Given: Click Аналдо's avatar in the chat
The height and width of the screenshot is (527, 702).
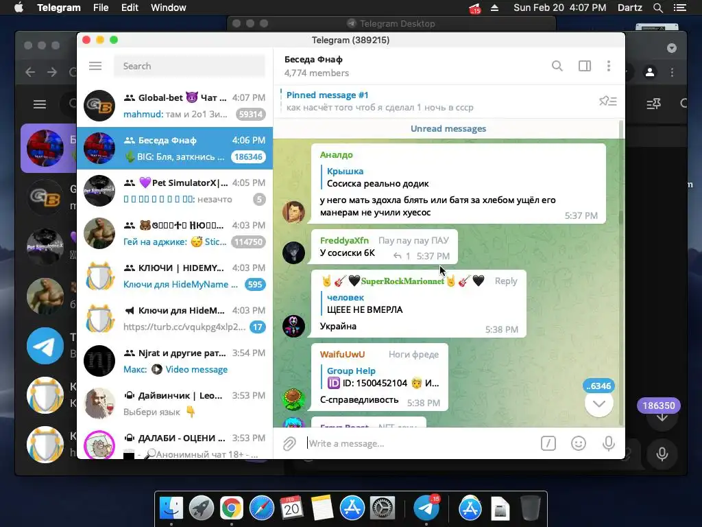Looking at the screenshot, I should tap(293, 212).
